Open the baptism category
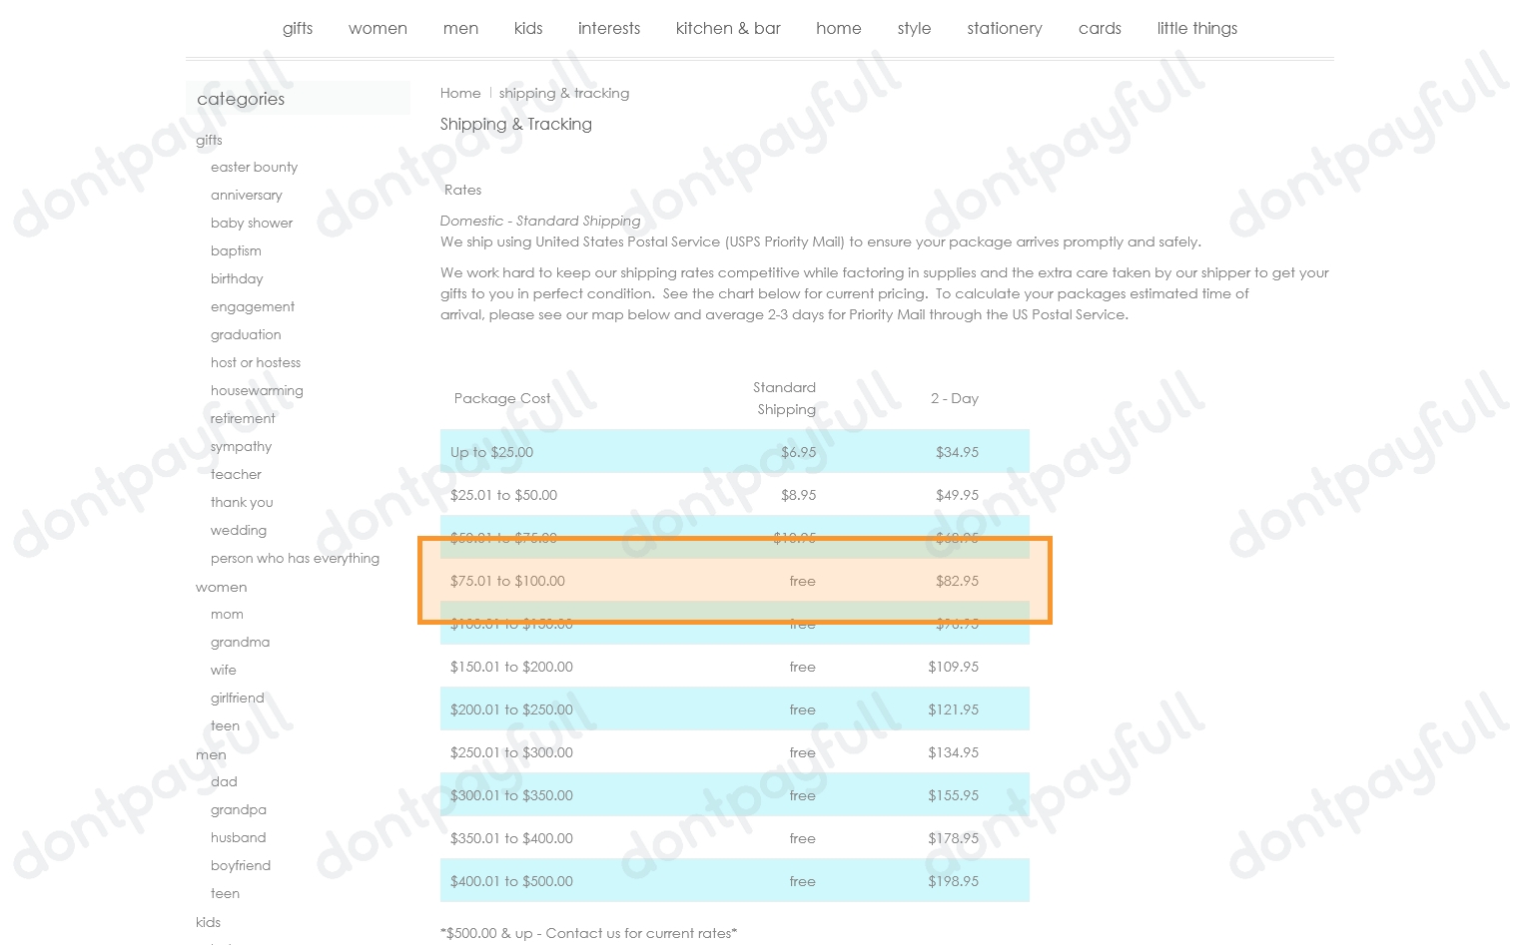This screenshot has height=945, width=1520. point(236,251)
